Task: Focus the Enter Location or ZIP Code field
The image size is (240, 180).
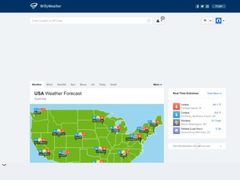Action: [x=87, y=21]
